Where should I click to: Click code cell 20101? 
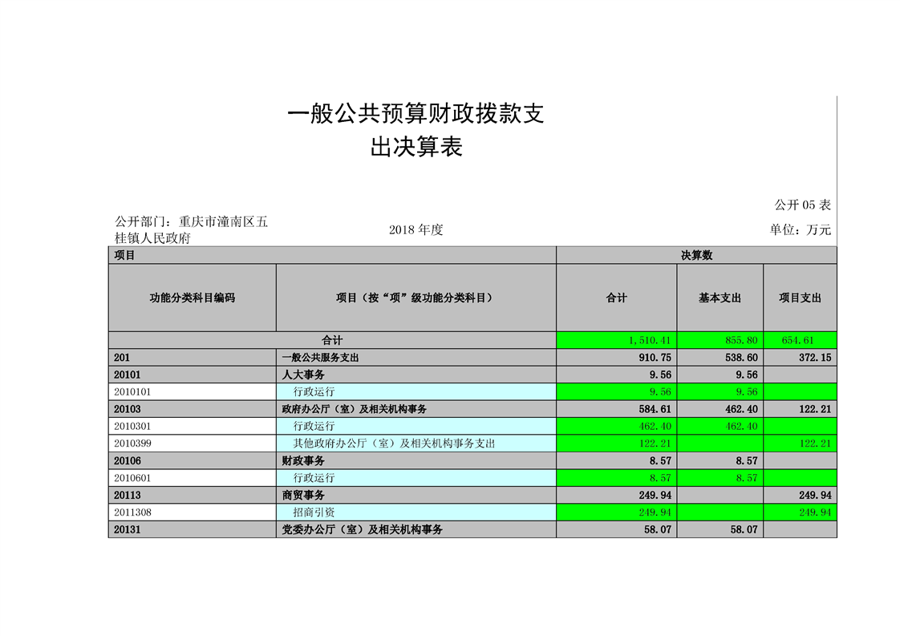click(193, 375)
